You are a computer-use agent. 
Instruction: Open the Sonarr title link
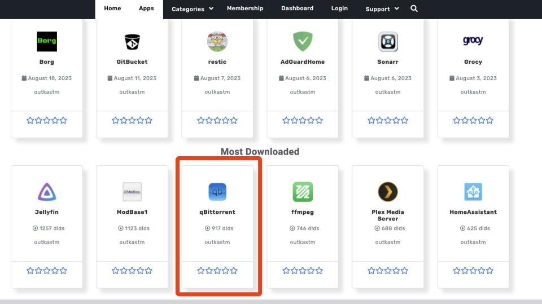388,62
